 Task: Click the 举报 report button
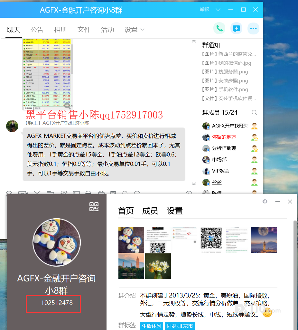pos(204,9)
